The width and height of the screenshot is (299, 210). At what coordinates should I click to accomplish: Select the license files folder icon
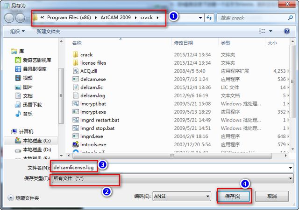76,63
